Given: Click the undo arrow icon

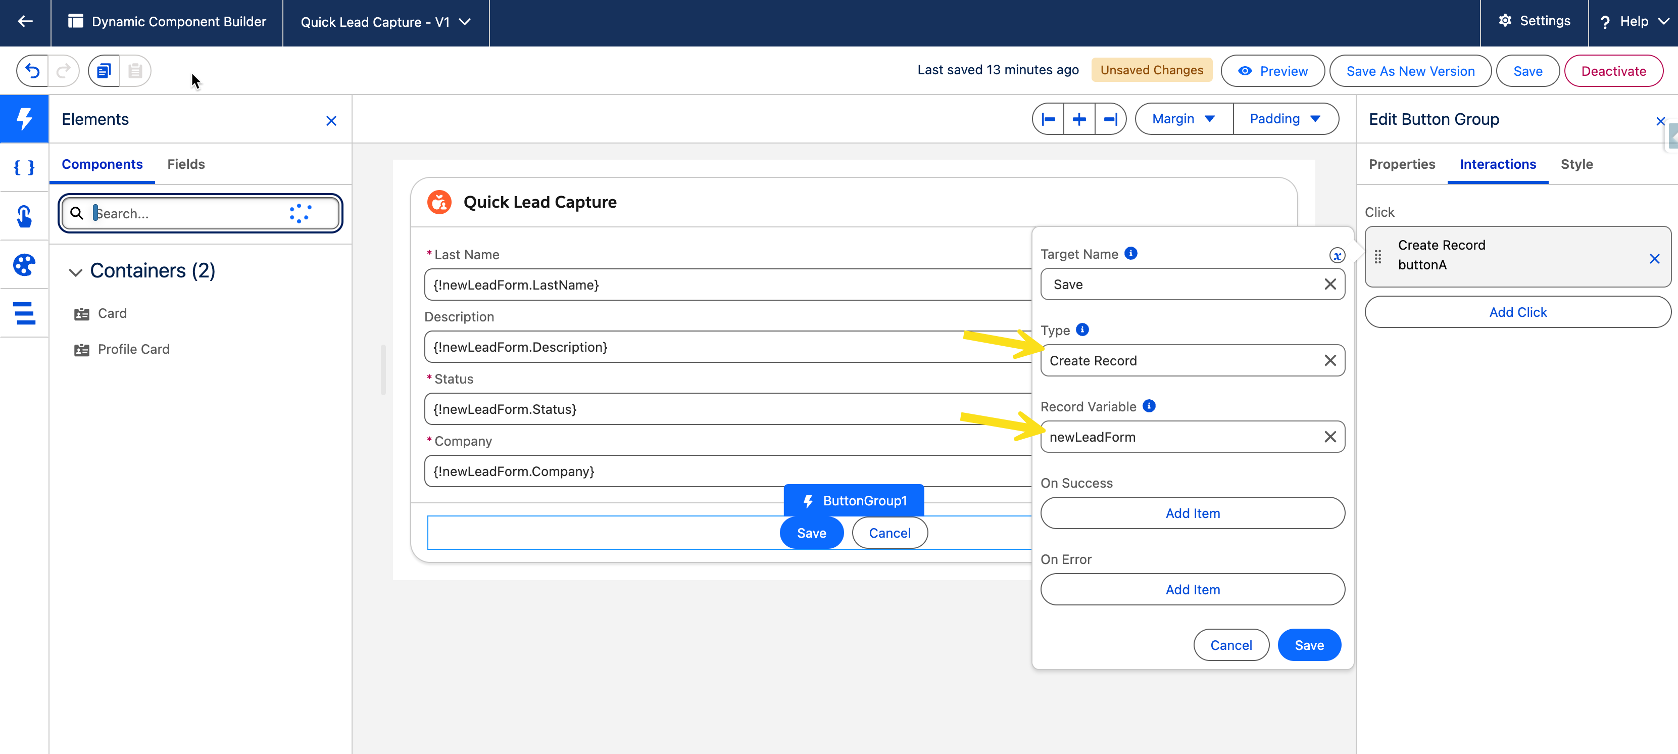Looking at the screenshot, I should 32,71.
